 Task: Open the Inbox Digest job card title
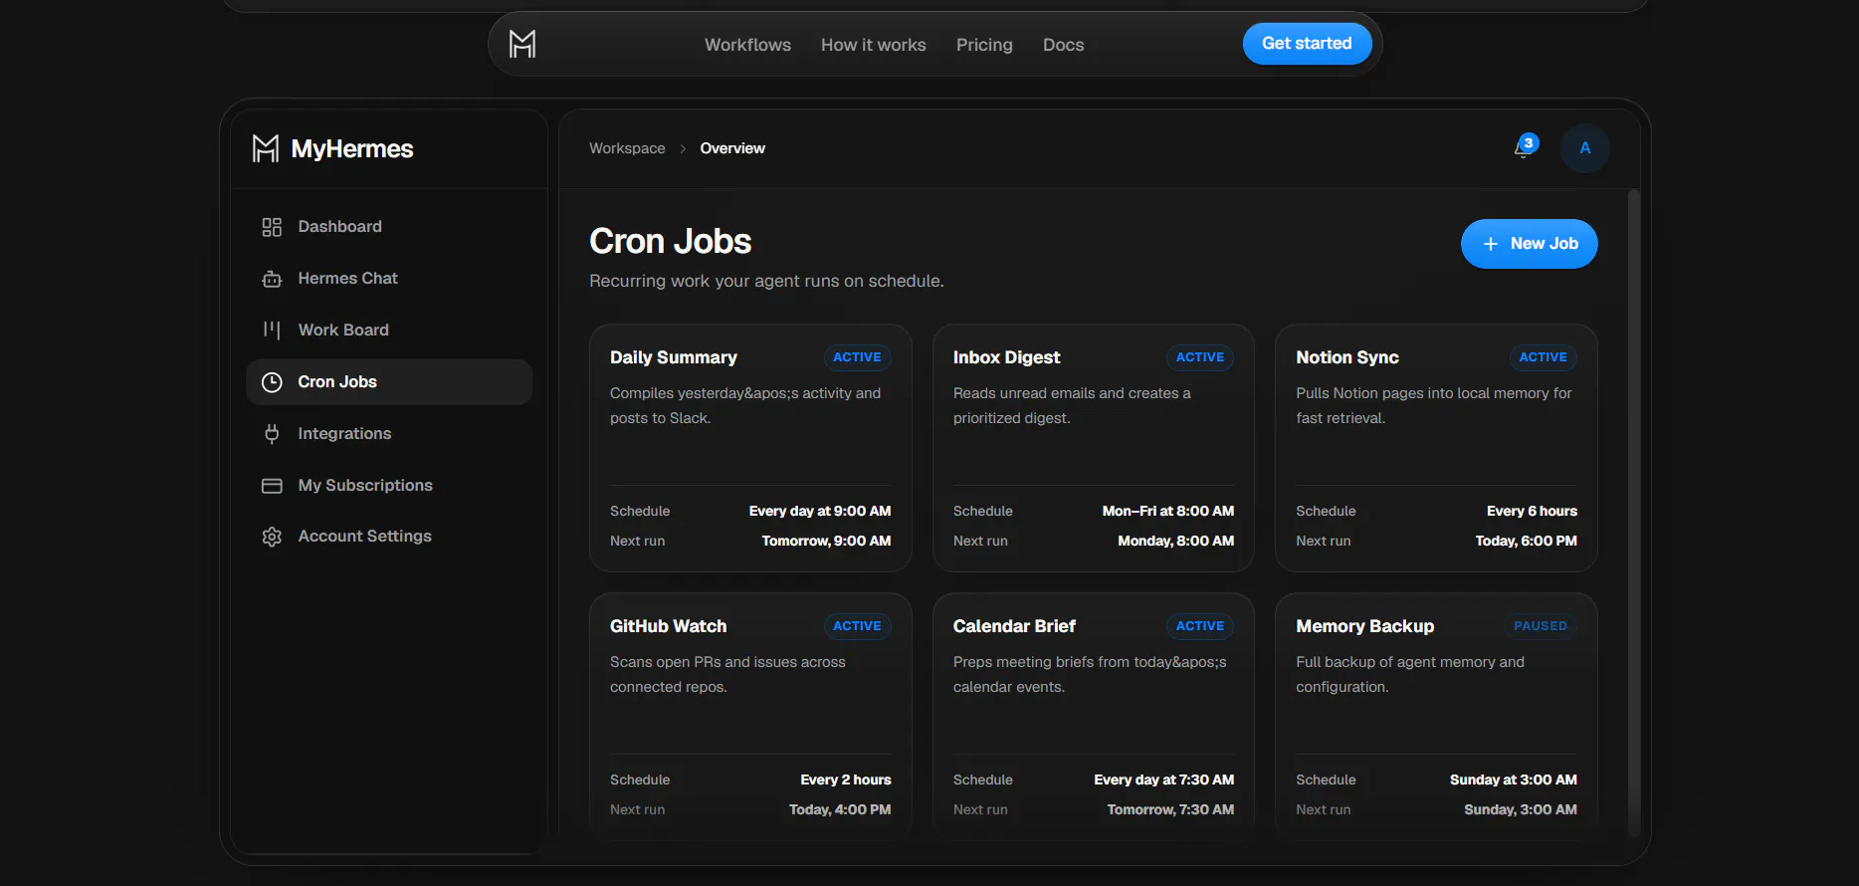(1006, 357)
